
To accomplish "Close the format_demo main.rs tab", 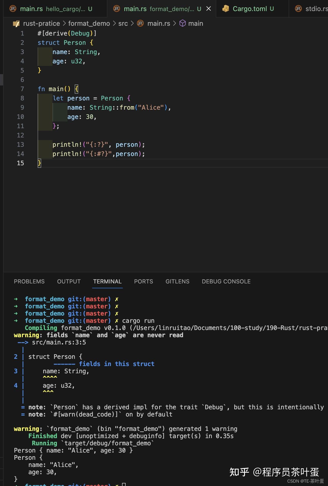I will coord(209,9).
